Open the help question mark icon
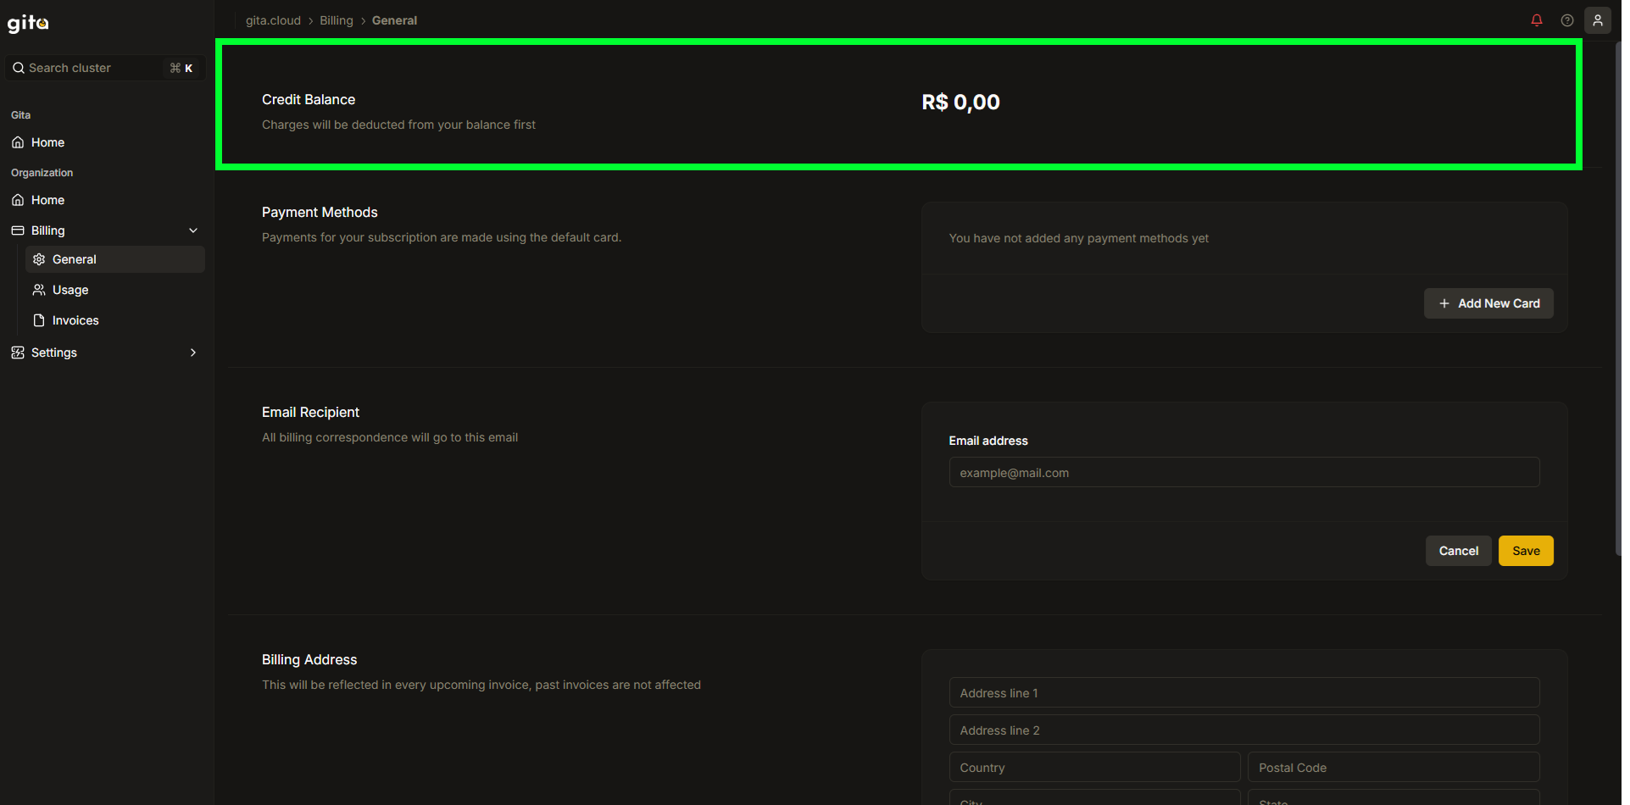This screenshot has width=1630, height=805. [1567, 20]
